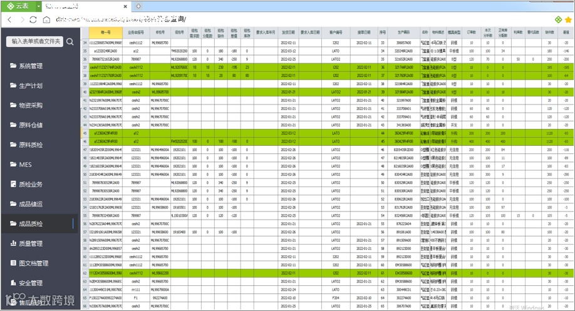Image resolution: width=575 pixels, height=311 pixels.
Task: Click cesh3 cell in row 66
Action: (x=136, y=306)
